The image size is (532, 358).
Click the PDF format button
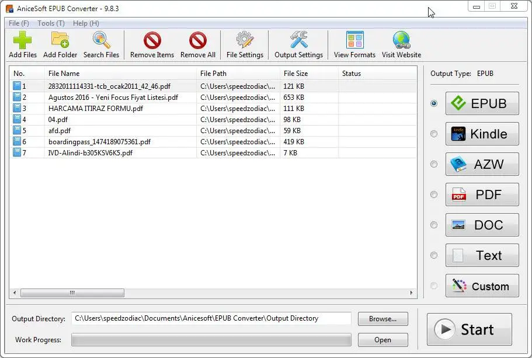[482, 194]
